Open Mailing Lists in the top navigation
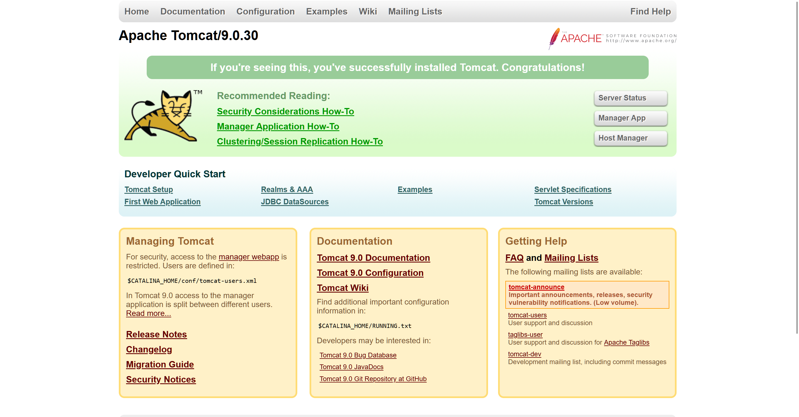 [x=415, y=11]
